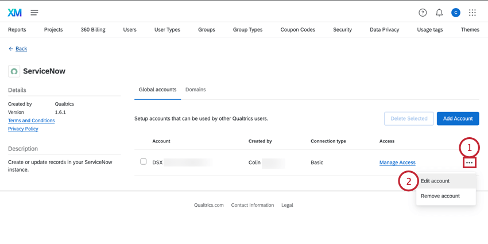This screenshot has height=244, width=488.
Task: Click the version value 1.6.1
Action: pyautogui.click(x=60, y=113)
